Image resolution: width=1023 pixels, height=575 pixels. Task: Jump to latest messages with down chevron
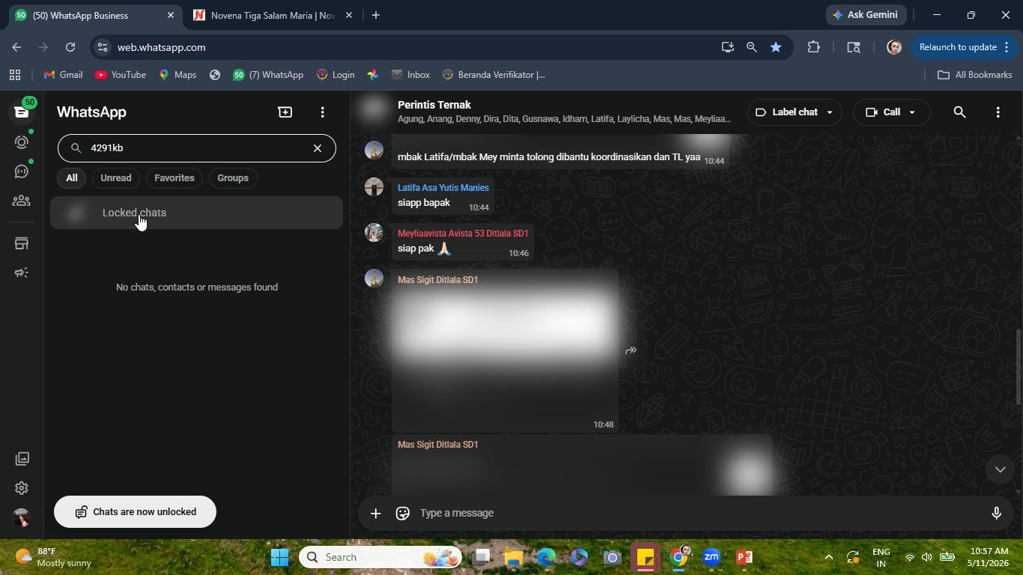pos(1000,469)
